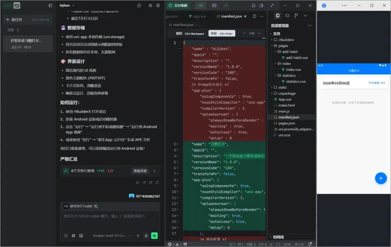Click 撤销 to reject the change
Image resolution: width=391 pixels, height=247 pixels.
190,33
